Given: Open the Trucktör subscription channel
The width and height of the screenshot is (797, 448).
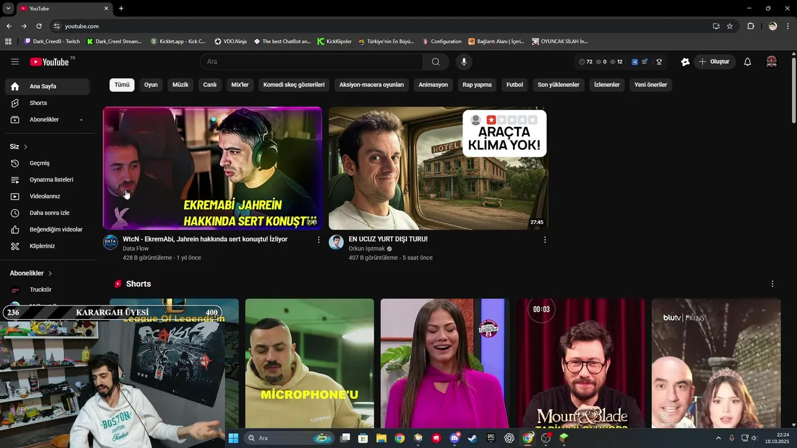Looking at the screenshot, I should (47, 290).
